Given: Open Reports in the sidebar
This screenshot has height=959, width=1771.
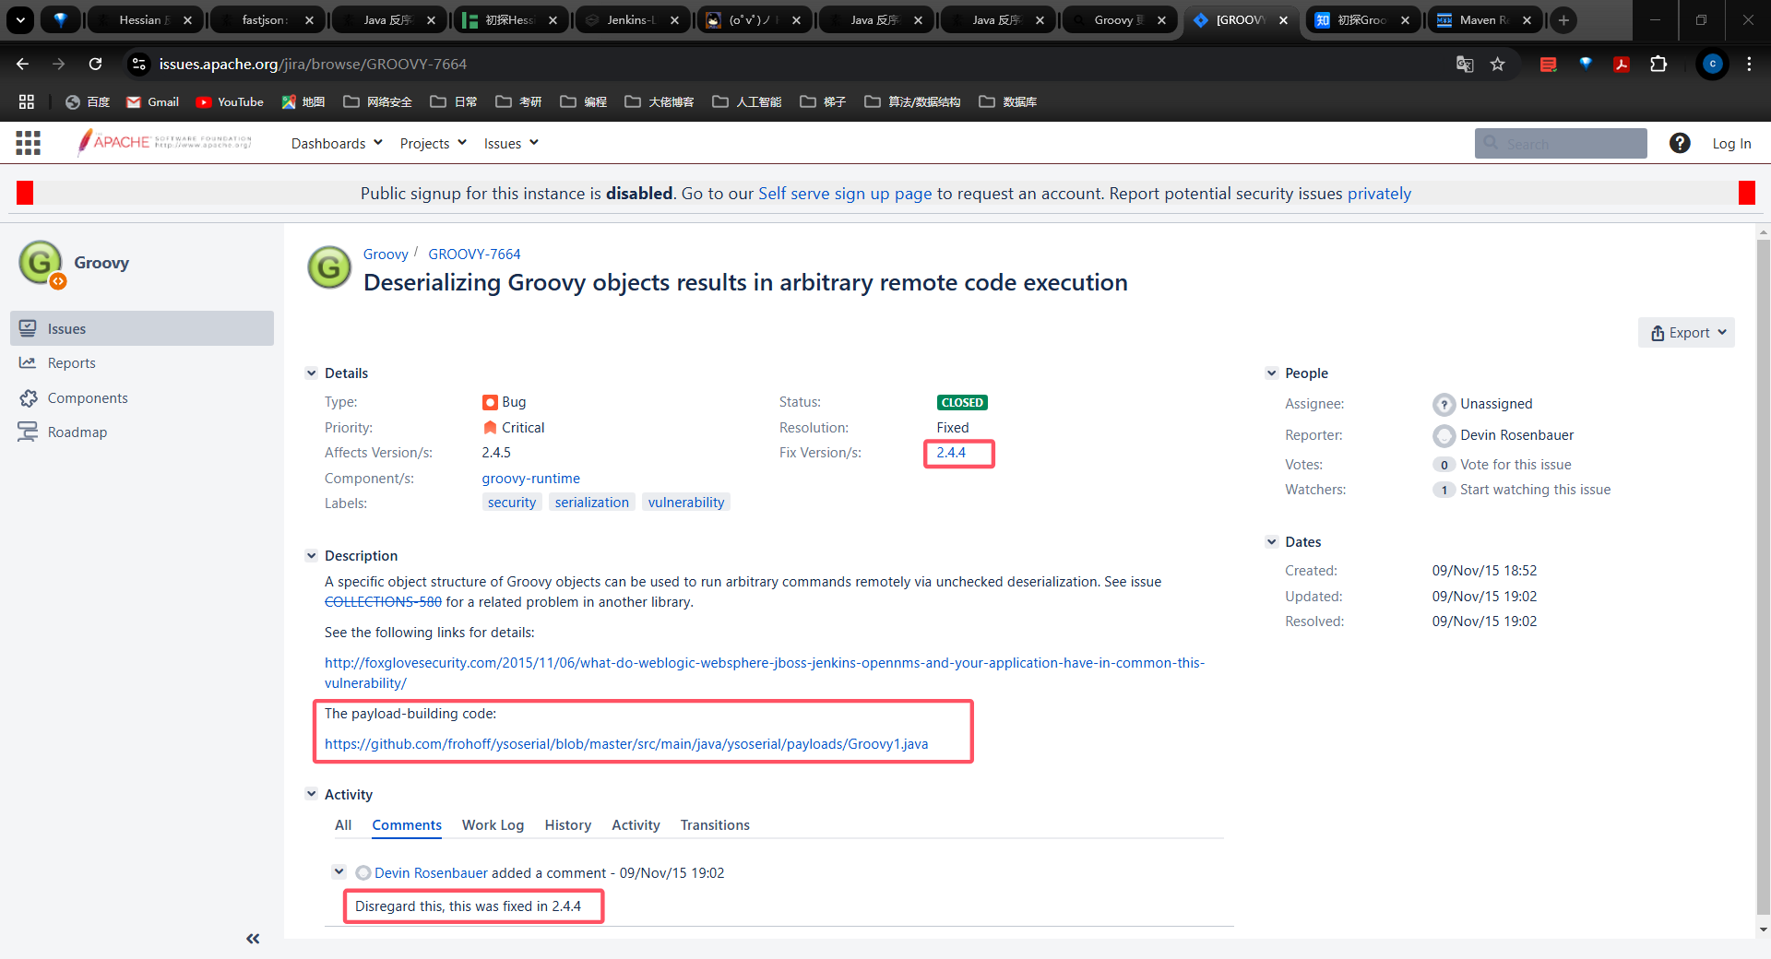Looking at the screenshot, I should [142, 363].
